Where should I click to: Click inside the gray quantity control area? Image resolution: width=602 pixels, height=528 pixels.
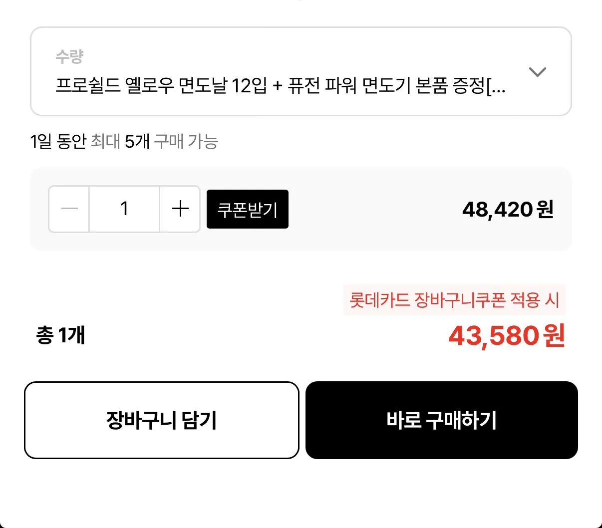point(349,209)
